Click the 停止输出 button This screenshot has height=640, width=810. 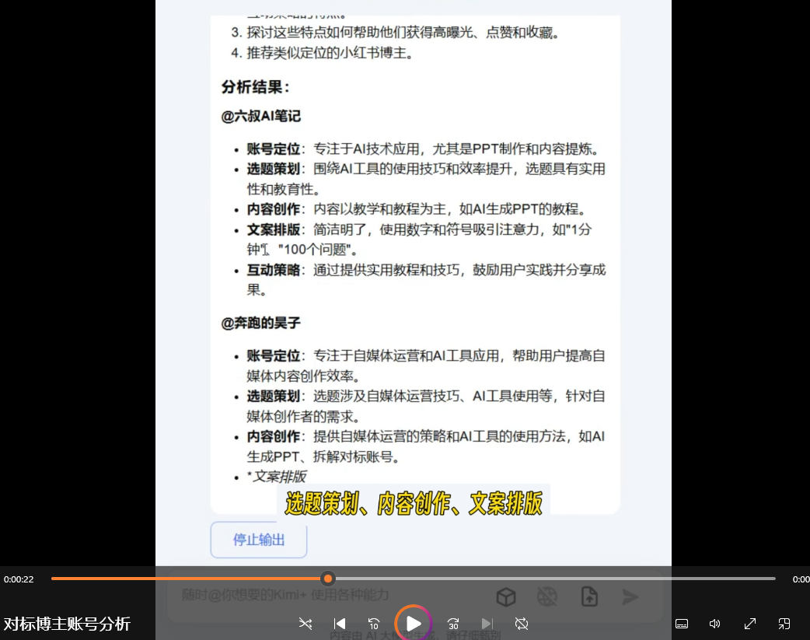pyautogui.click(x=259, y=540)
